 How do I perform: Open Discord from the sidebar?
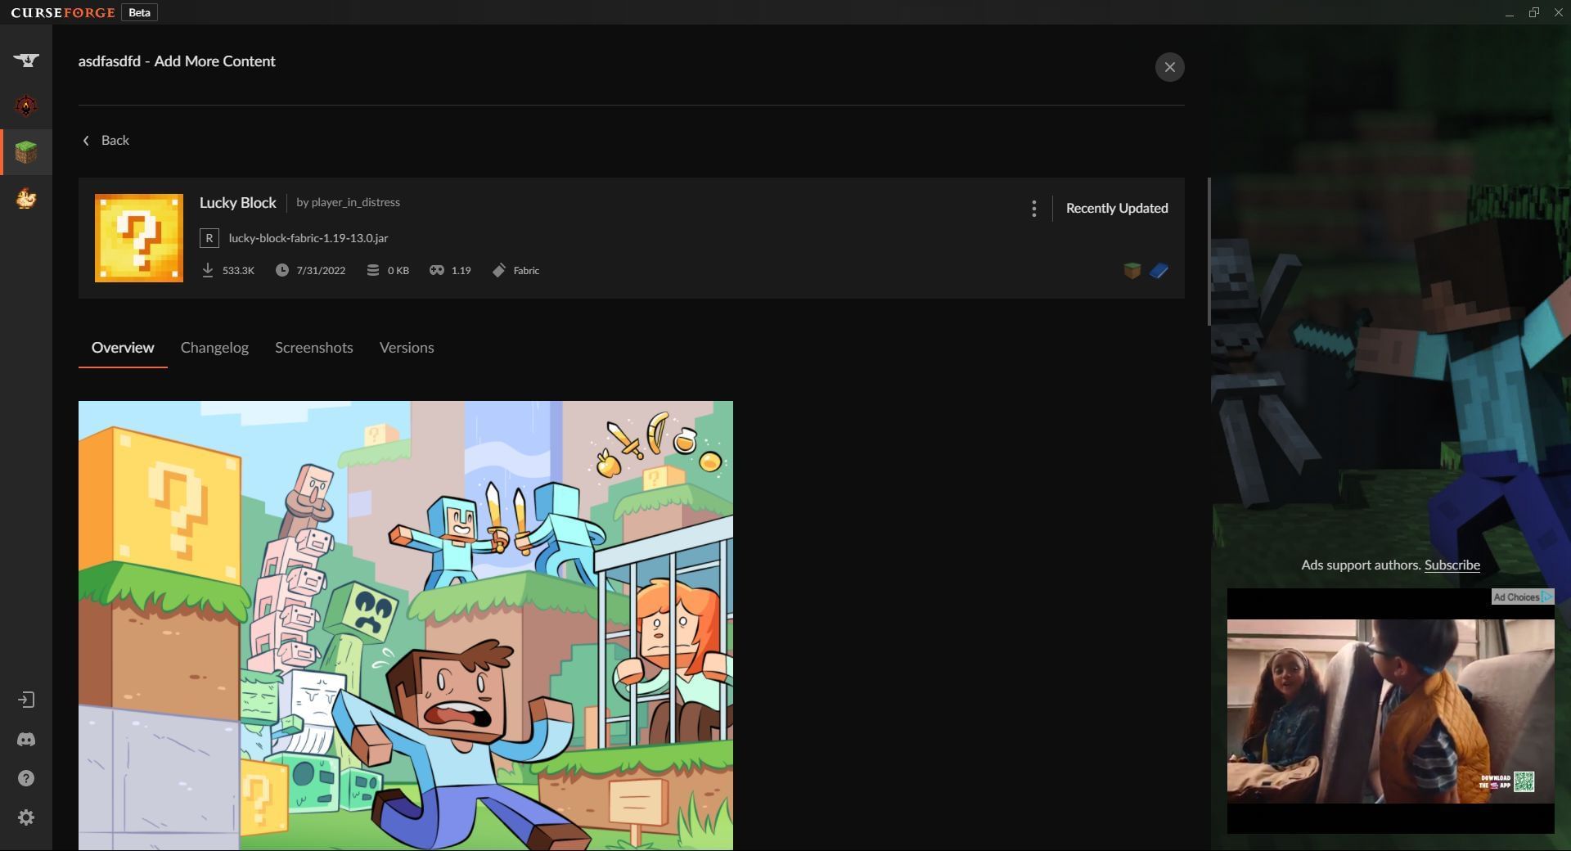[26, 740]
